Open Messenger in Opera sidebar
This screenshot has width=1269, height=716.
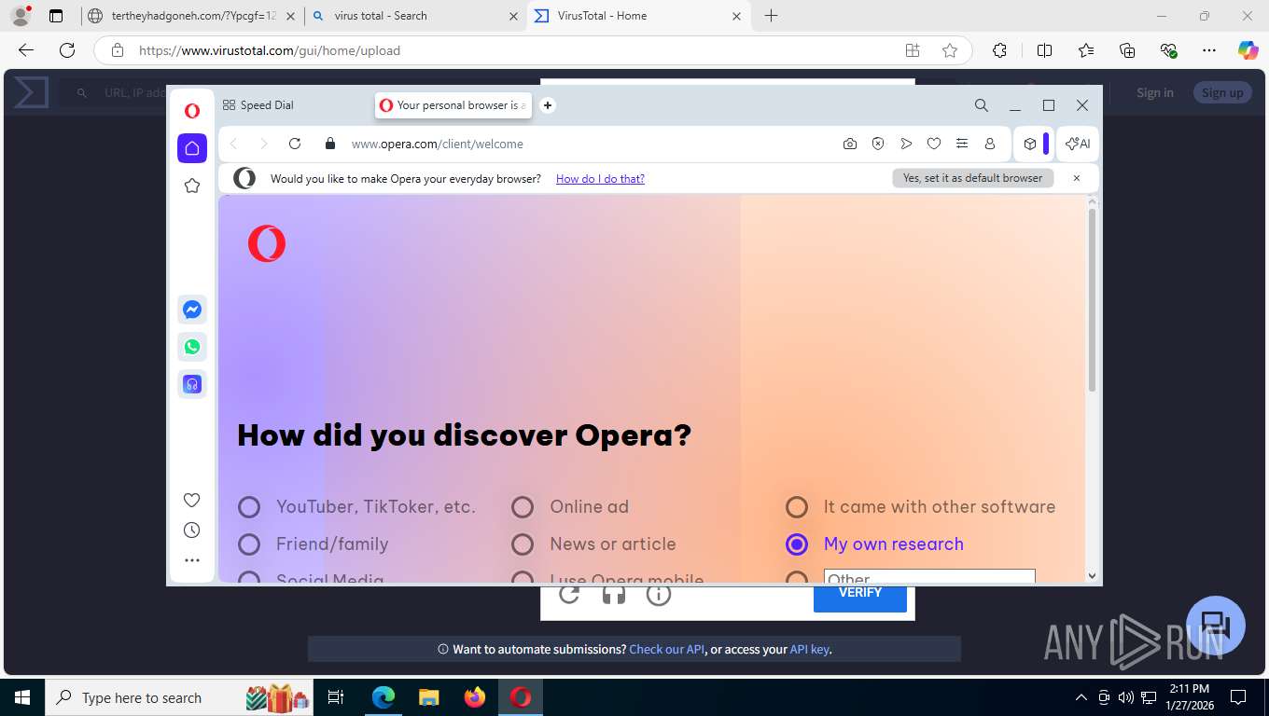(x=192, y=310)
